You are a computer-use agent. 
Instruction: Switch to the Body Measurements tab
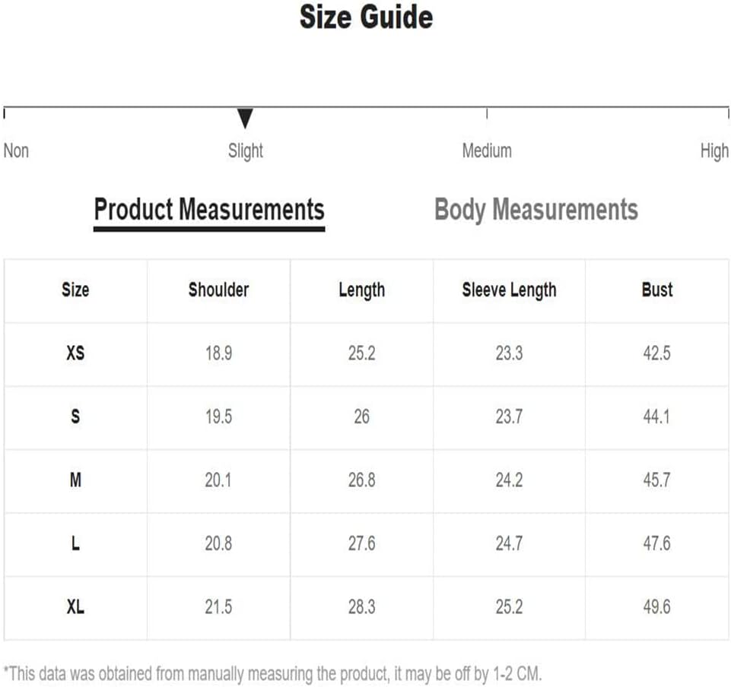536,210
